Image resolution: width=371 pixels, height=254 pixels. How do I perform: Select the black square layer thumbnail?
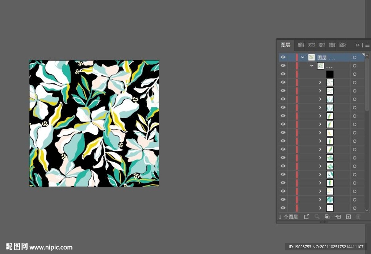pos(330,74)
